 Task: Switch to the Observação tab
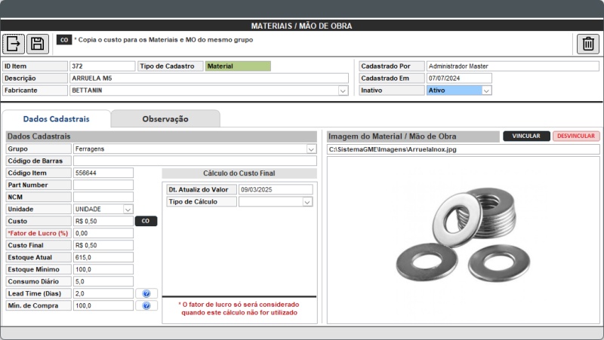[x=165, y=119]
